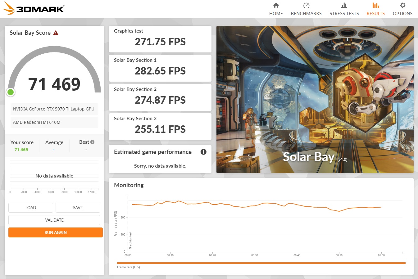Select the Stress Tests bar chart icon
The height and width of the screenshot is (279, 418).
pos(344,5)
